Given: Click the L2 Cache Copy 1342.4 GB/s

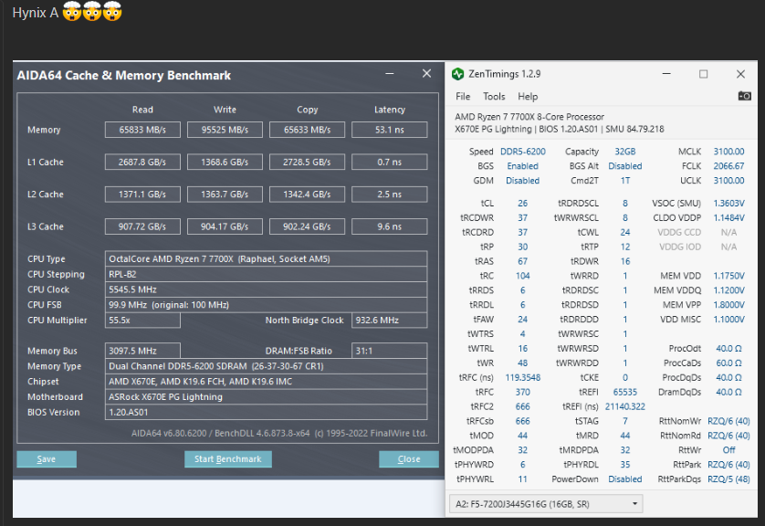Looking at the screenshot, I should click(x=307, y=195).
